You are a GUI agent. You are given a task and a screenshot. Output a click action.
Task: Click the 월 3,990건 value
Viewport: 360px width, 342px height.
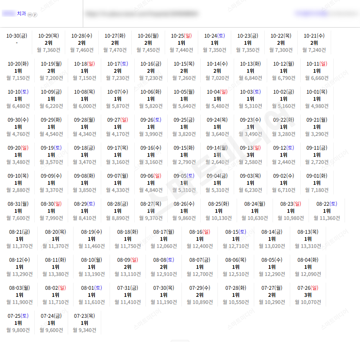point(151,134)
